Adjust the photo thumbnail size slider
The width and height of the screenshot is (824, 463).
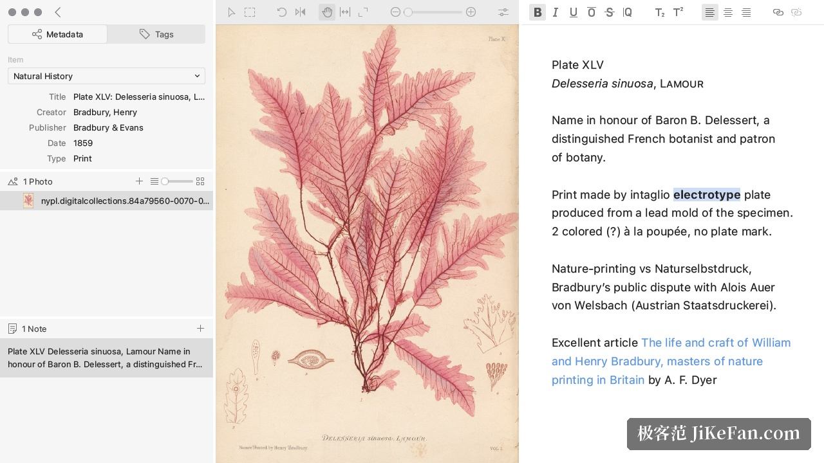(x=177, y=181)
